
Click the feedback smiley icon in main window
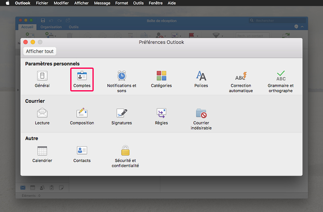(x=296, y=27)
